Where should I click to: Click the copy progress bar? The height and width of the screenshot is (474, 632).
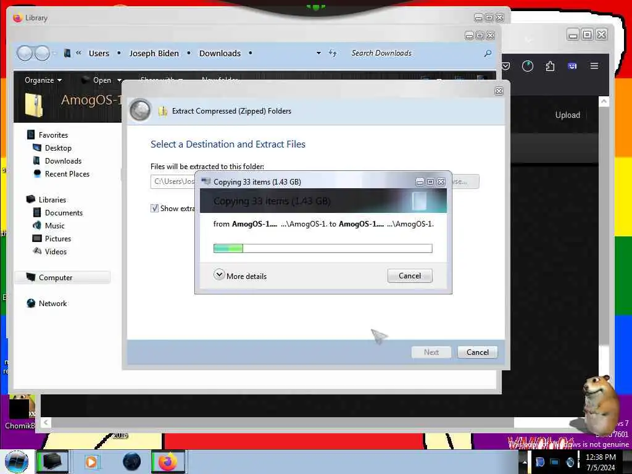323,248
